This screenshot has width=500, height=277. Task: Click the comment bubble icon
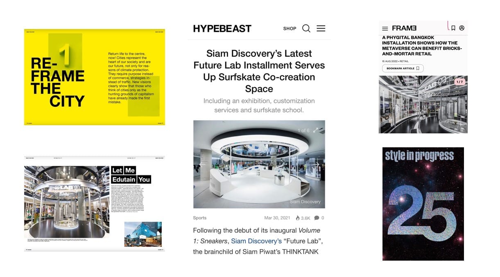pyautogui.click(x=317, y=218)
